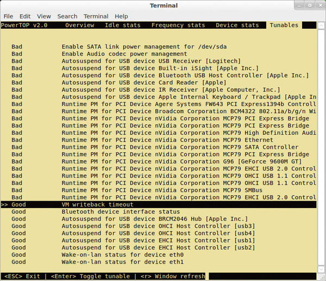This screenshot has height=281, width=326.
Task: Click the <ESC> Exit hint
Action: [x=22, y=276]
